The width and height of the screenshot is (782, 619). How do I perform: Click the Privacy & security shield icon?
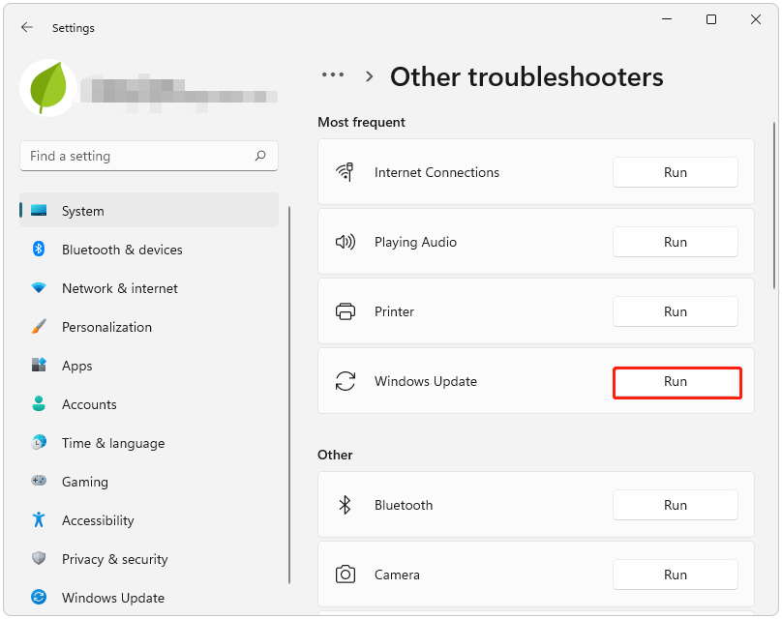(39, 558)
